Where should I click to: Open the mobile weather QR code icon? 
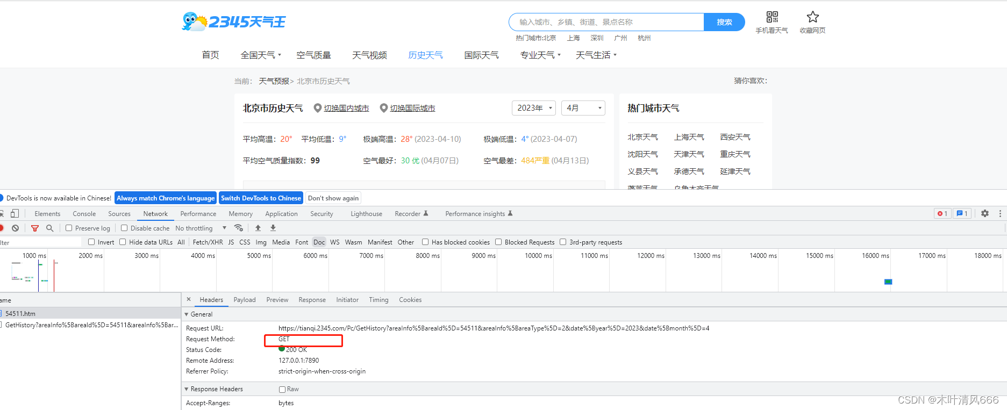(x=772, y=17)
